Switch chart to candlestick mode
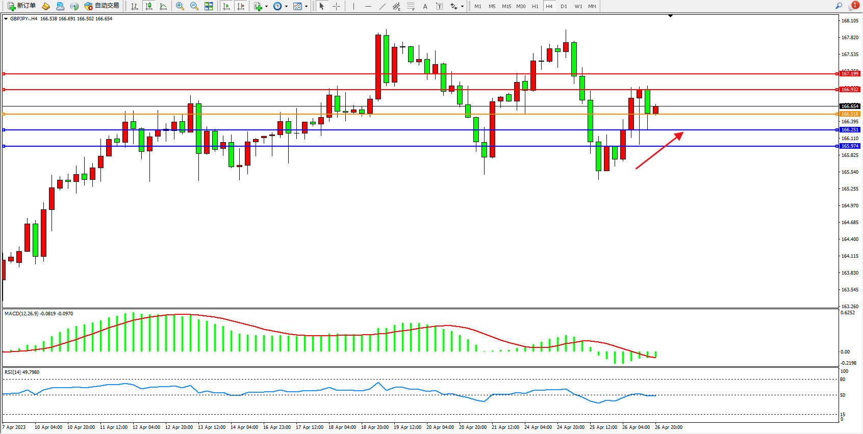863x434 pixels. pos(149,6)
